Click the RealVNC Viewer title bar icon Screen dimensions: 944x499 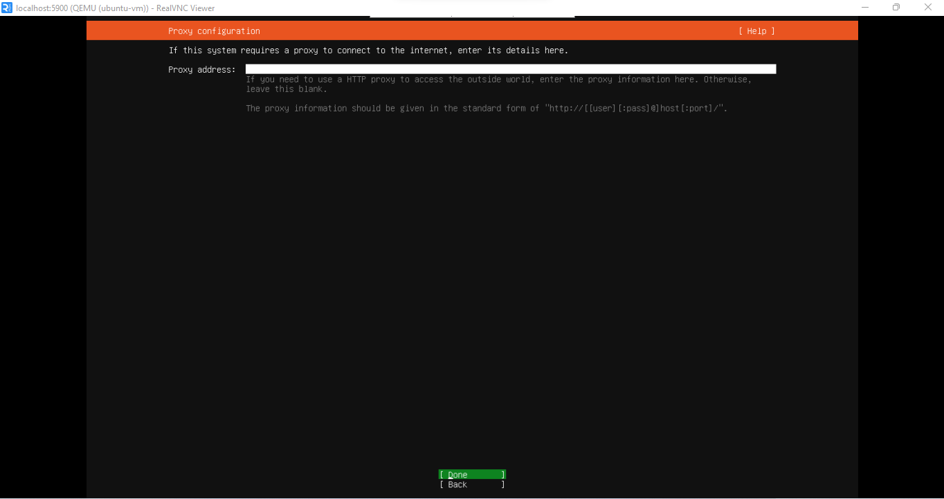[7, 8]
